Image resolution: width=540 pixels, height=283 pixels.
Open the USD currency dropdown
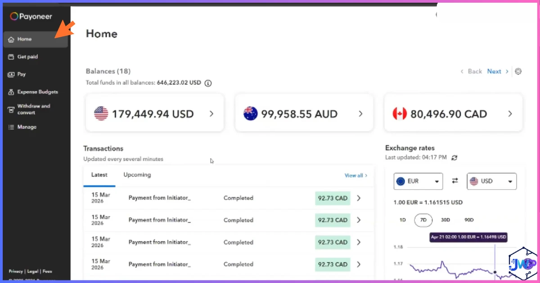coord(491,181)
